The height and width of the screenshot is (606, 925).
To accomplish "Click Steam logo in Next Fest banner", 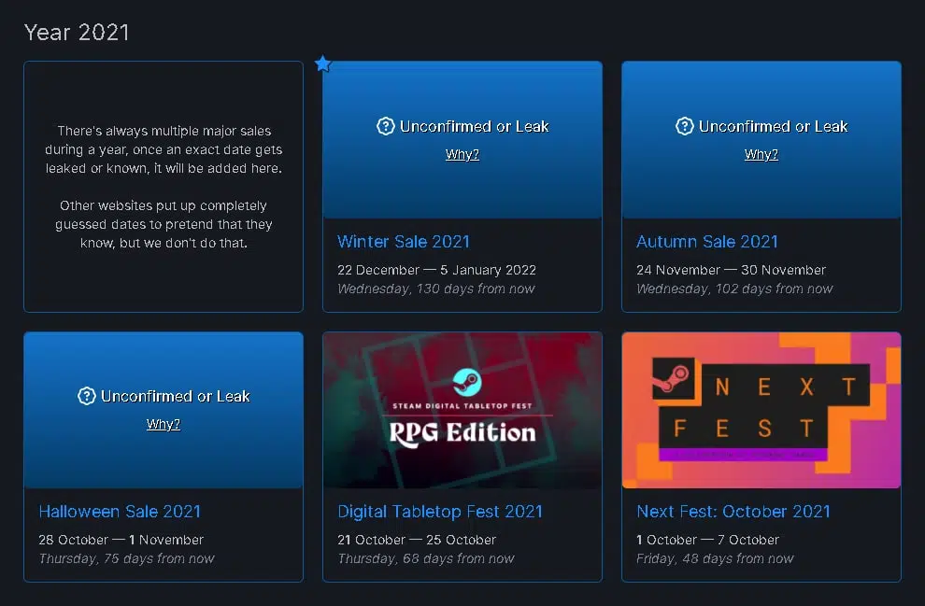I will tap(673, 379).
